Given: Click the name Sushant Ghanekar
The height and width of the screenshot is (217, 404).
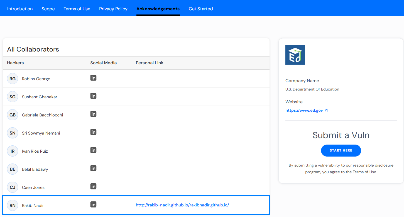Looking at the screenshot, I should [40, 97].
